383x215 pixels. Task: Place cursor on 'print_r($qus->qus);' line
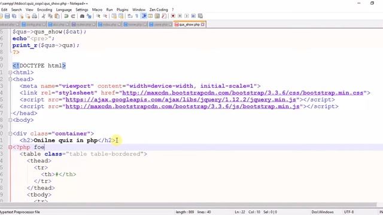click(x=46, y=45)
